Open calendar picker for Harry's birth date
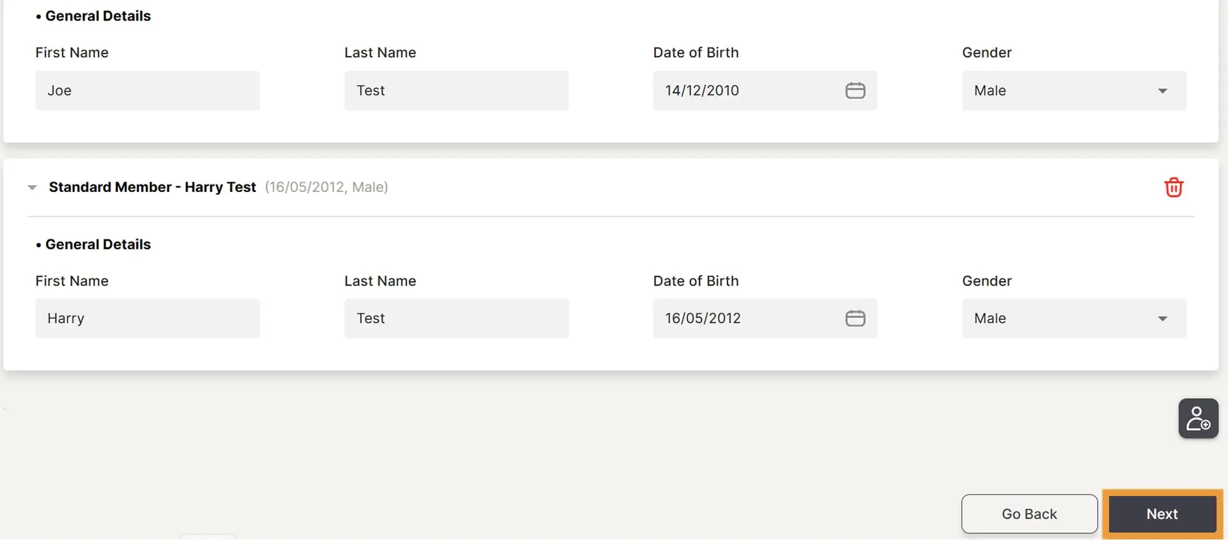 coord(855,318)
